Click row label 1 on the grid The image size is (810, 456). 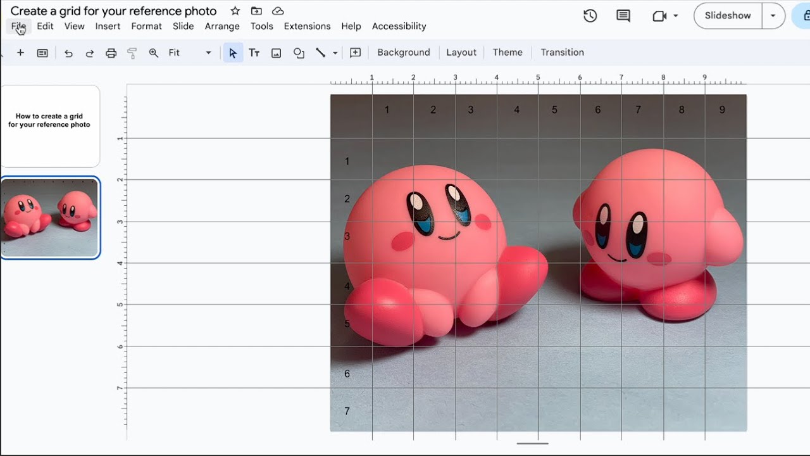(x=347, y=161)
